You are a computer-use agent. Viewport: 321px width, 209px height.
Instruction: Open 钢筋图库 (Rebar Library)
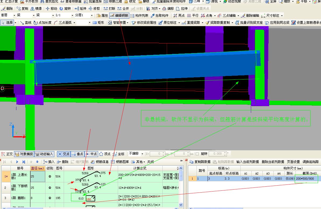(120, 162)
